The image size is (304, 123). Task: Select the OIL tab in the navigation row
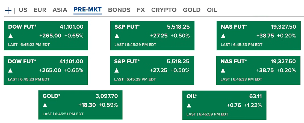point(212,10)
